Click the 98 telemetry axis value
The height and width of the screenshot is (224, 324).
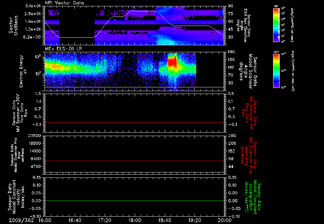tap(231, 159)
